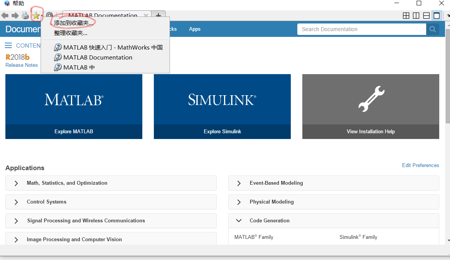Image resolution: width=450 pixels, height=260 pixels.
Task: Open the Release Notes link
Action: pyautogui.click(x=21, y=65)
